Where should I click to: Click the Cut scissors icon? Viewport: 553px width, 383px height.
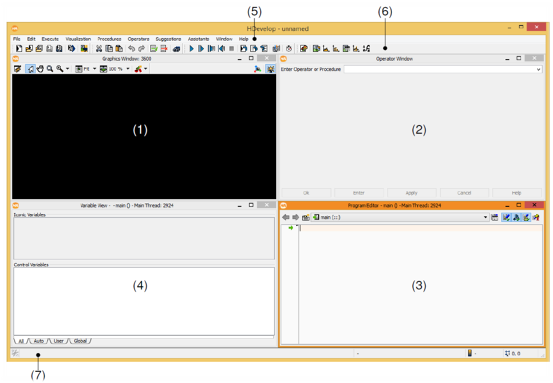tap(99, 49)
